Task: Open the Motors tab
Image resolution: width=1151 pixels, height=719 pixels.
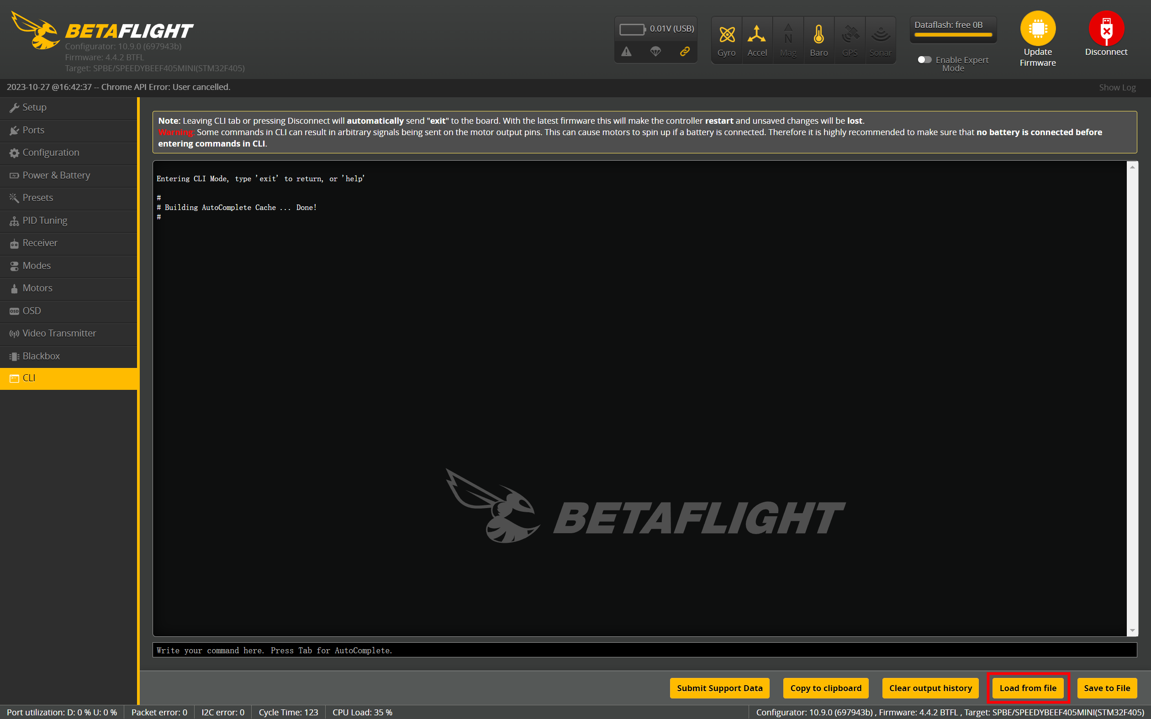Action: pos(69,289)
